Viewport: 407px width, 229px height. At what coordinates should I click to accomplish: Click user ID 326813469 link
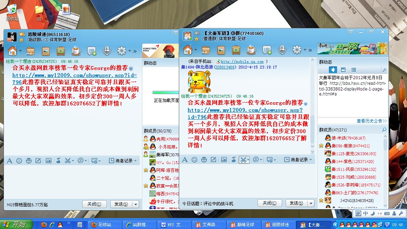point(225,67)
